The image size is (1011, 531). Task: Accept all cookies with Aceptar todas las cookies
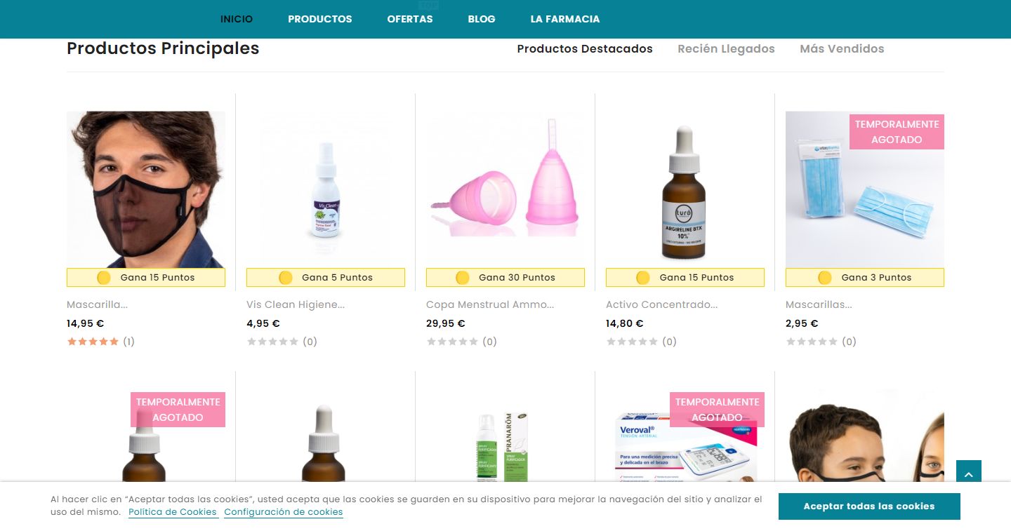pos(869,506)
